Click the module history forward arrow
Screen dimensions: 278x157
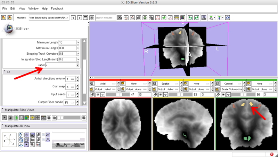[80, 17]
